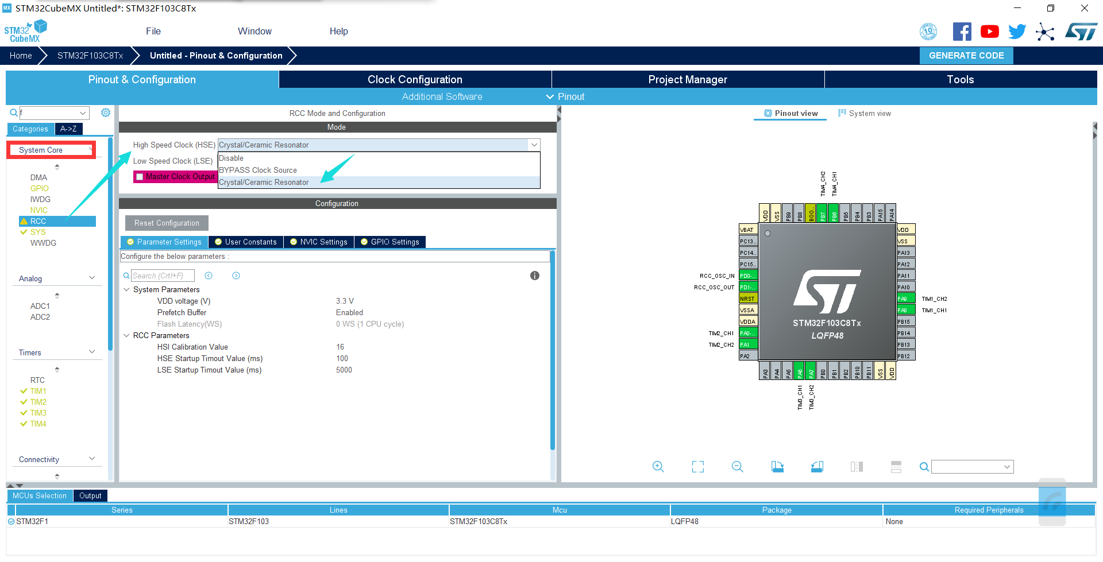
Task: Open Additional Software
Action: click(x=442, y=96)
